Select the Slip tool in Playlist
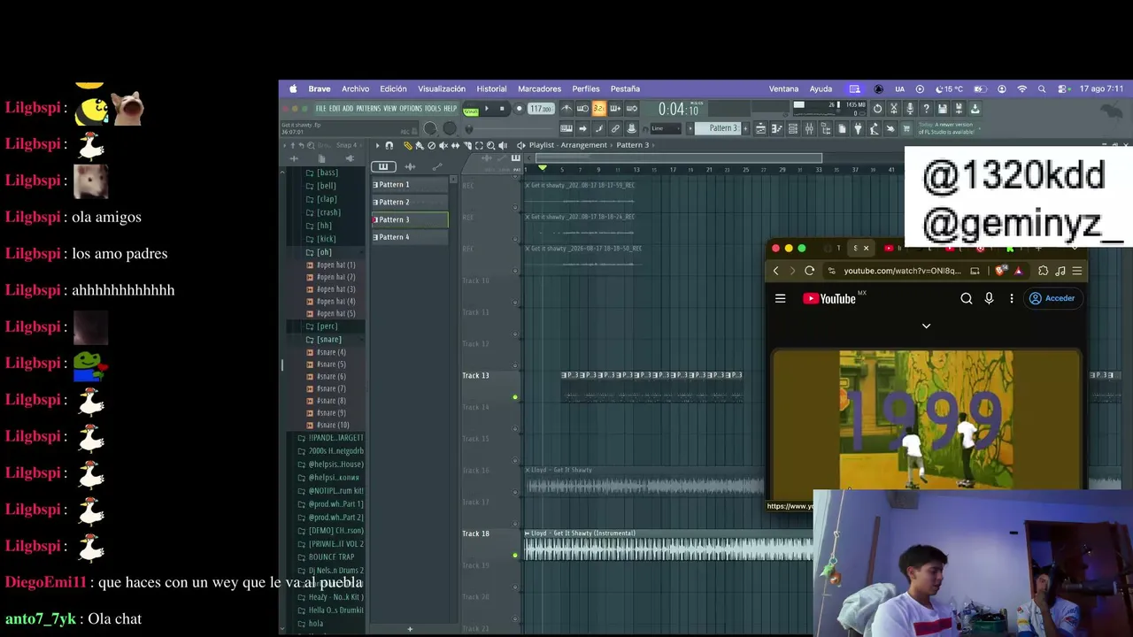 (x=455, y=145)
